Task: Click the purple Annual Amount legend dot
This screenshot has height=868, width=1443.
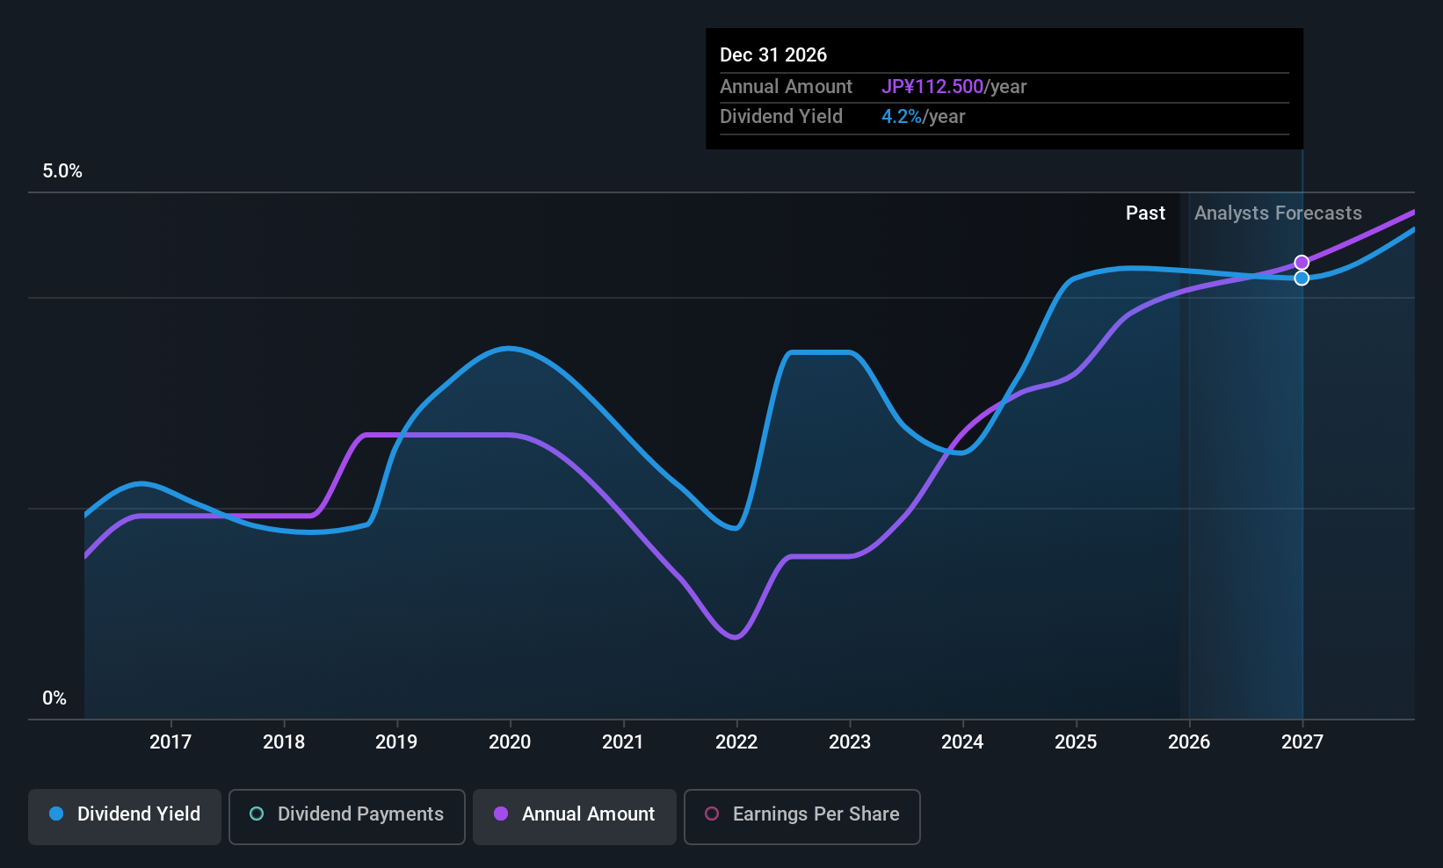Action: 501,814
